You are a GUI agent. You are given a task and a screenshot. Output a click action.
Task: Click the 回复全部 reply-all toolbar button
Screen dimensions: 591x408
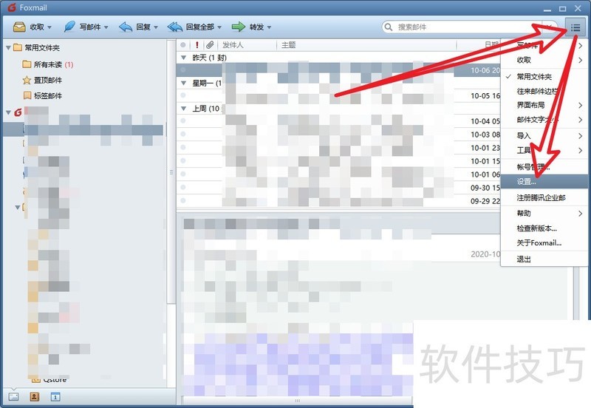pos(191,27)
